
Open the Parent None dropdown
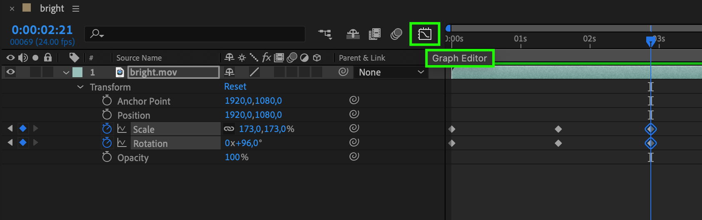coord(391,72)
